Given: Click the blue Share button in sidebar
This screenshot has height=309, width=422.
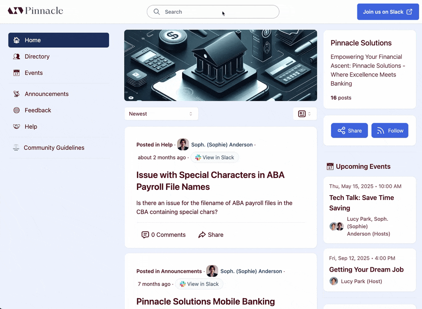Looking at the screenshot, I should click(x=349, y=131).
